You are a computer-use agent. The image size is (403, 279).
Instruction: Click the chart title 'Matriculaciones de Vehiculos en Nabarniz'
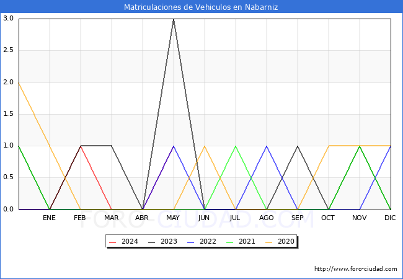201,7
